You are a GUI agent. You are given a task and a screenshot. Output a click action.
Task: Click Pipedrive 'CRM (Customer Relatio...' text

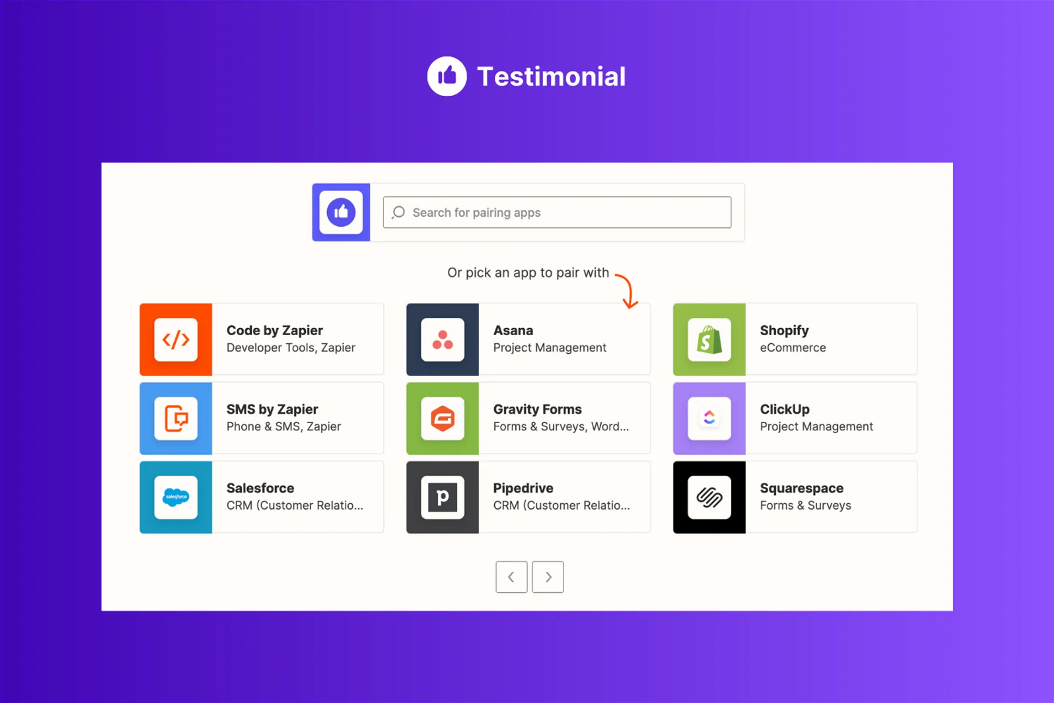[562, 505]
